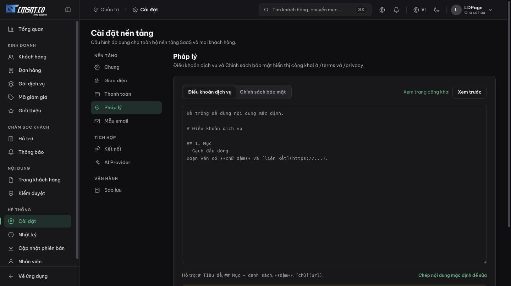Click the Xem trước button
Screen dimensions: 511x286
tap(469, 92)
